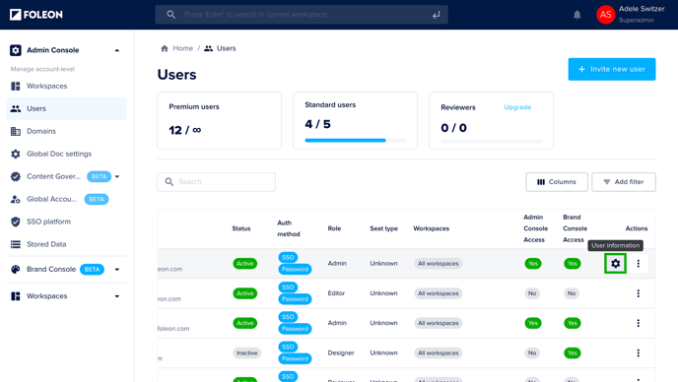The width and height of the screenshot is (678, 382).
Task: Open the three-dot menu for Designer row
Action: pos(638,353)
